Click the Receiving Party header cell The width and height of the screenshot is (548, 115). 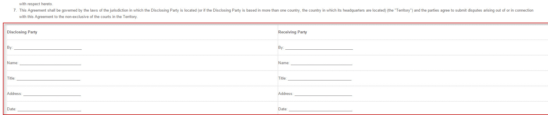pos(413,32)
